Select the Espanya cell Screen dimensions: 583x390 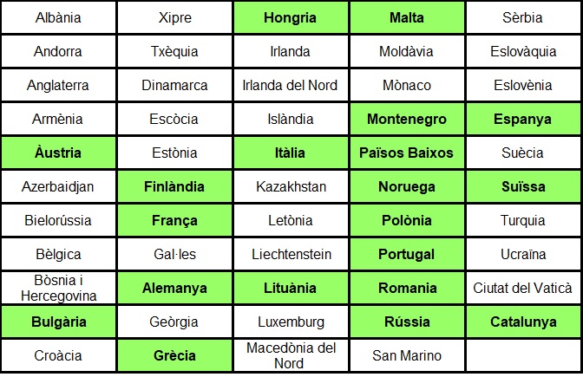click(x=523, y=119)
